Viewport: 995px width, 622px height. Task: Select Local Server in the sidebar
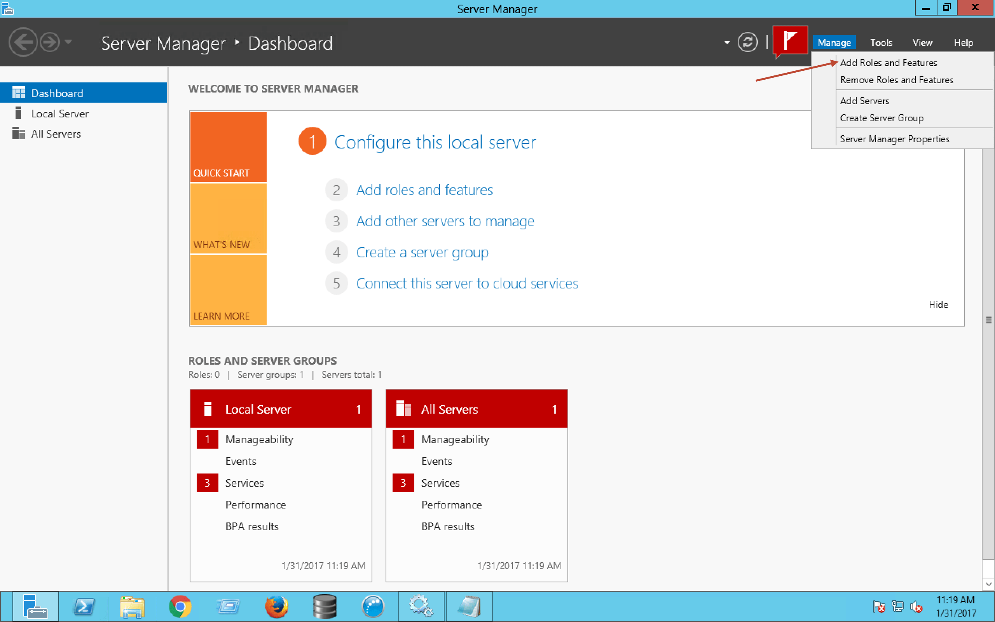pos(60,113)
